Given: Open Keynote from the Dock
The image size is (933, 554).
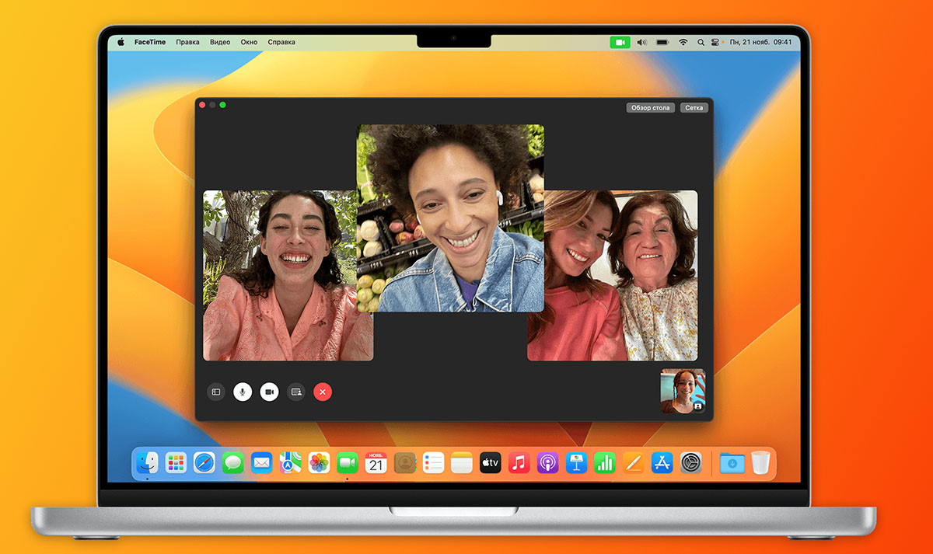Looking at the screenshot, I should click(576, 463).
